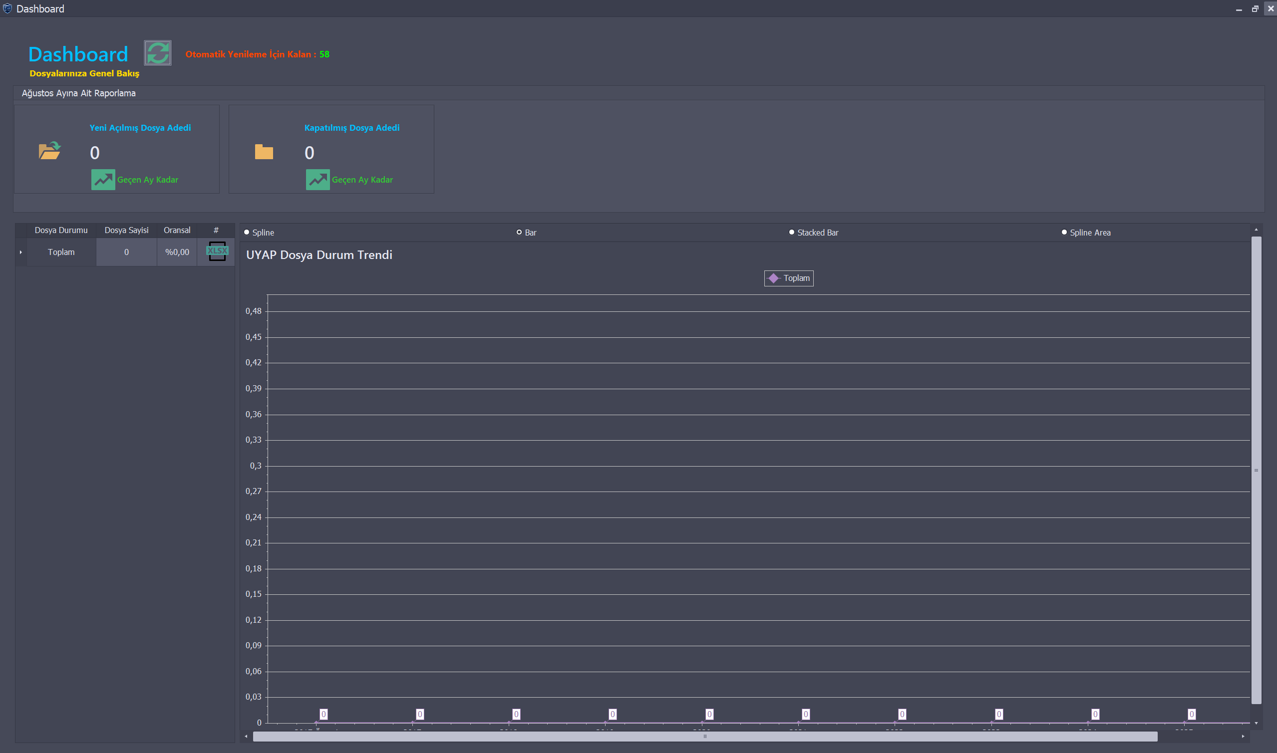This screenshot has height=753, width=1277.
Task: Click the chart scrollbar down arrow
Action: pos(1256,724)
